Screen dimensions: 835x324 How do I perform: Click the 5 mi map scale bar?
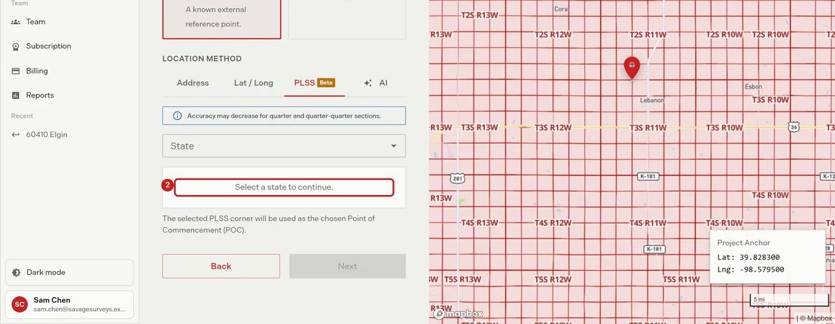tap(789, 300)
